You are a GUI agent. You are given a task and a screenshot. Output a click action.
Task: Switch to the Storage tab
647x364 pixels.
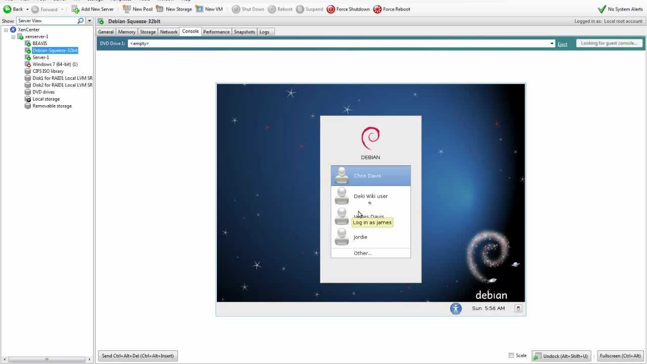[148, 32]
